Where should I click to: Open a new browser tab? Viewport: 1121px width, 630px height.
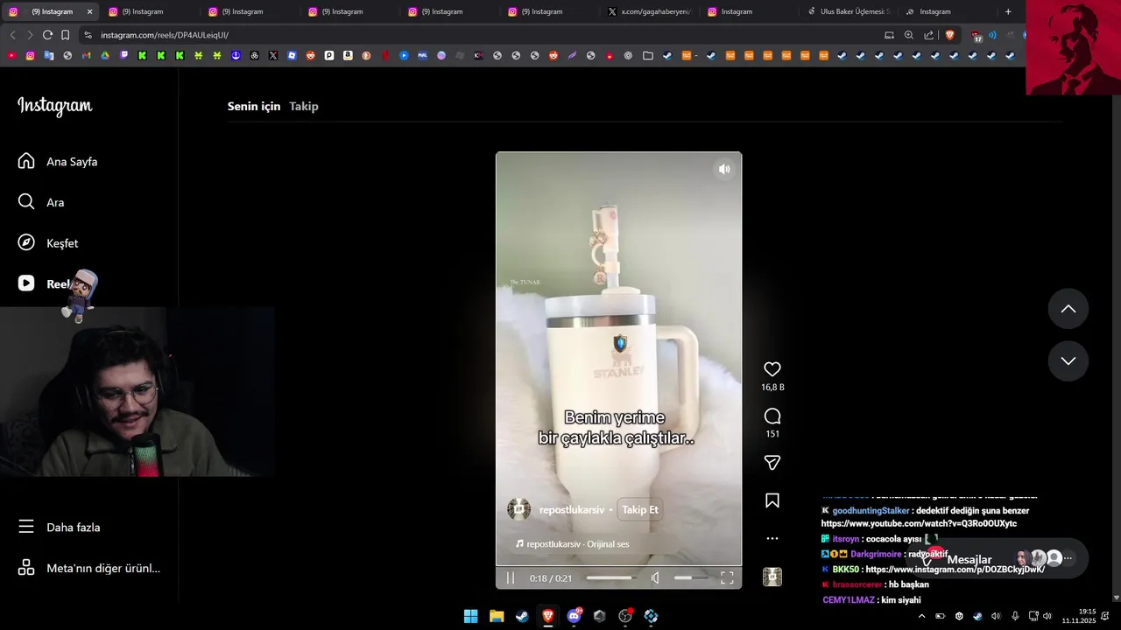[x=1008, y=11]
